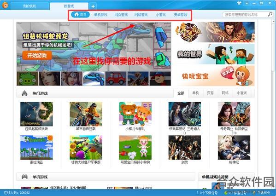Image resolution: width=276 pixels, height=196 pixels.
Task: Click the gamepad icon beside 单机游戏
Action: [x=24, y=177]
